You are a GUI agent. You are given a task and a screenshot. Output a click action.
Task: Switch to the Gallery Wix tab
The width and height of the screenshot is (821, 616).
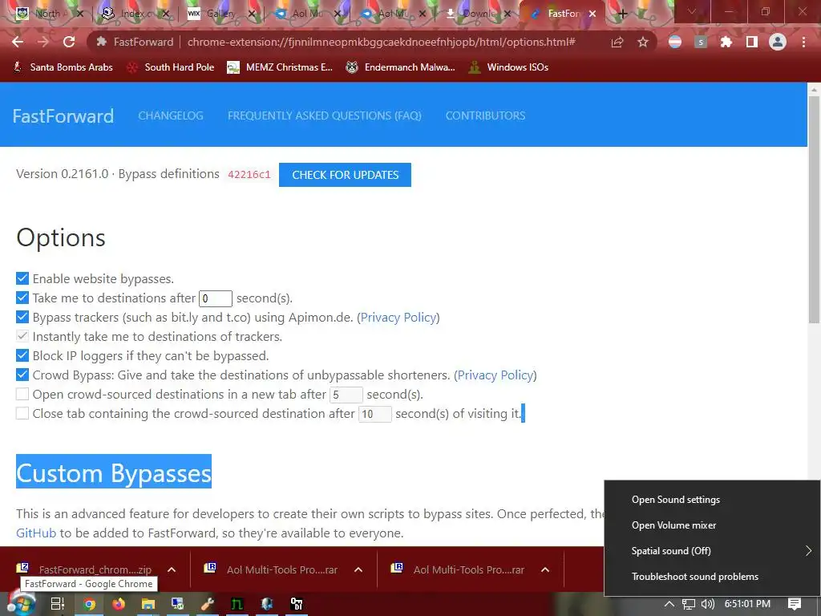[x=220, y=14]
